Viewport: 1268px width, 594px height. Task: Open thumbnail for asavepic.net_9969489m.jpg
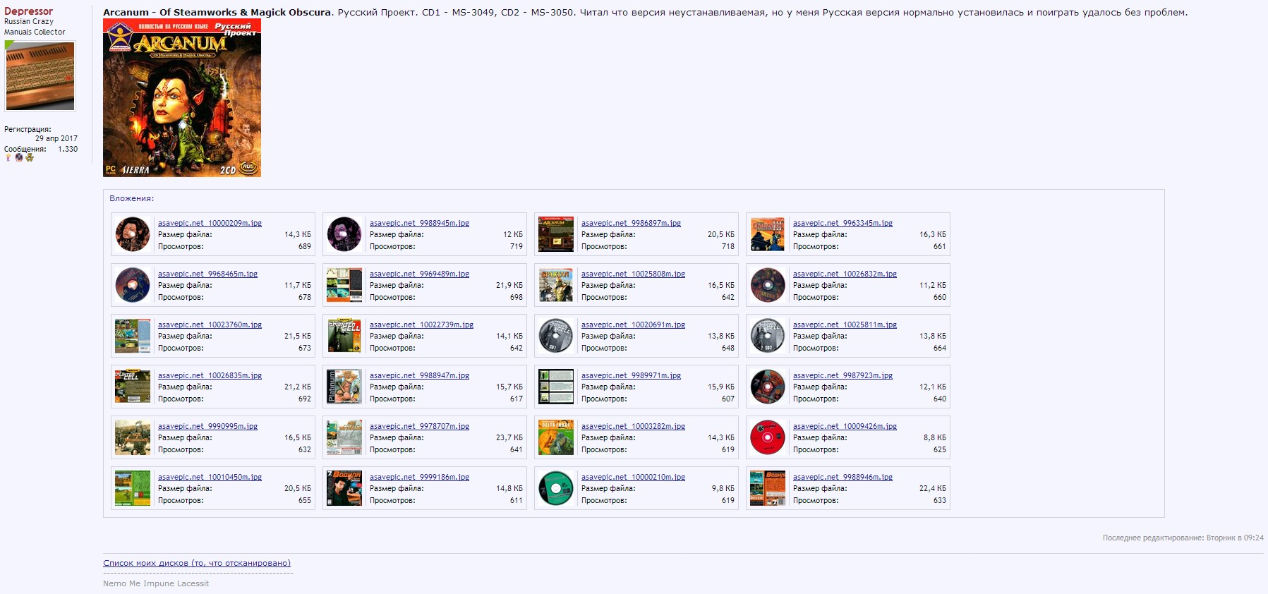point(344,285)
